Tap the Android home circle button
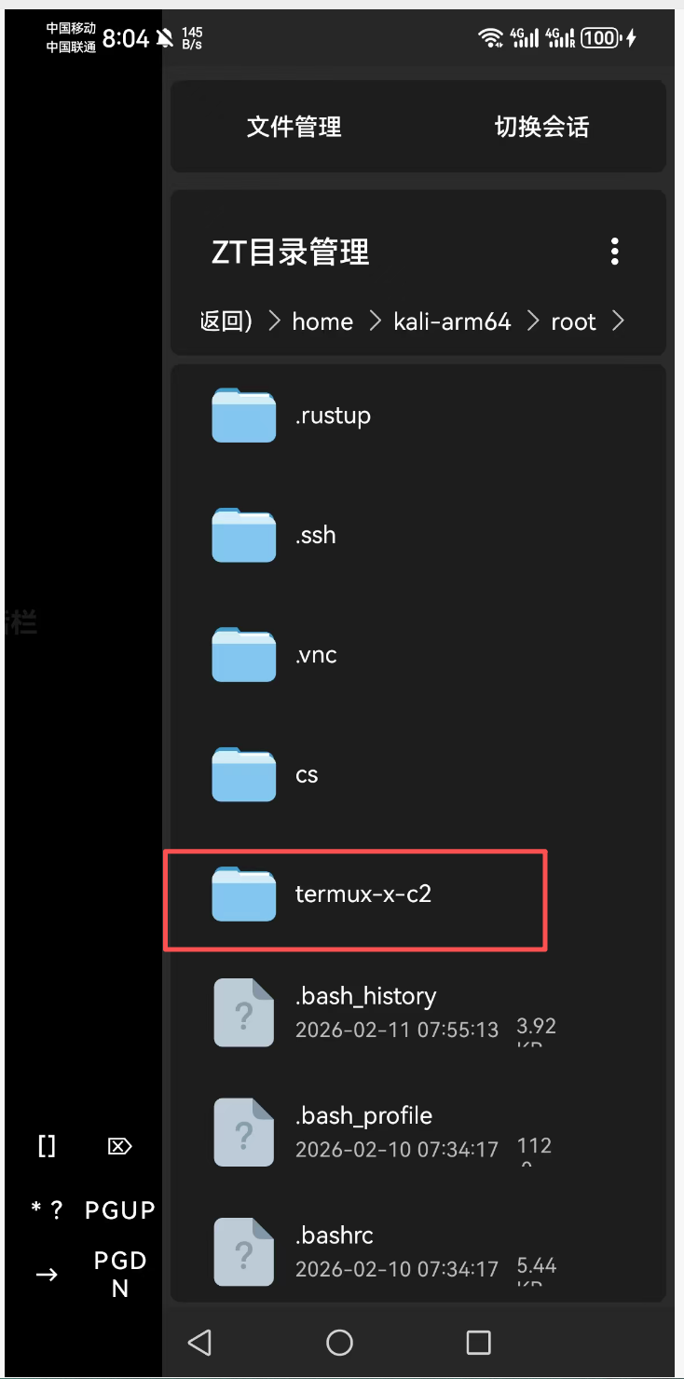This screenshot has height=1379, width=684. point(340,1342)
